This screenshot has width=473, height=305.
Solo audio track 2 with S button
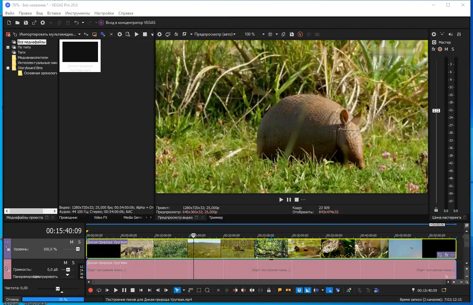point(73,263)
